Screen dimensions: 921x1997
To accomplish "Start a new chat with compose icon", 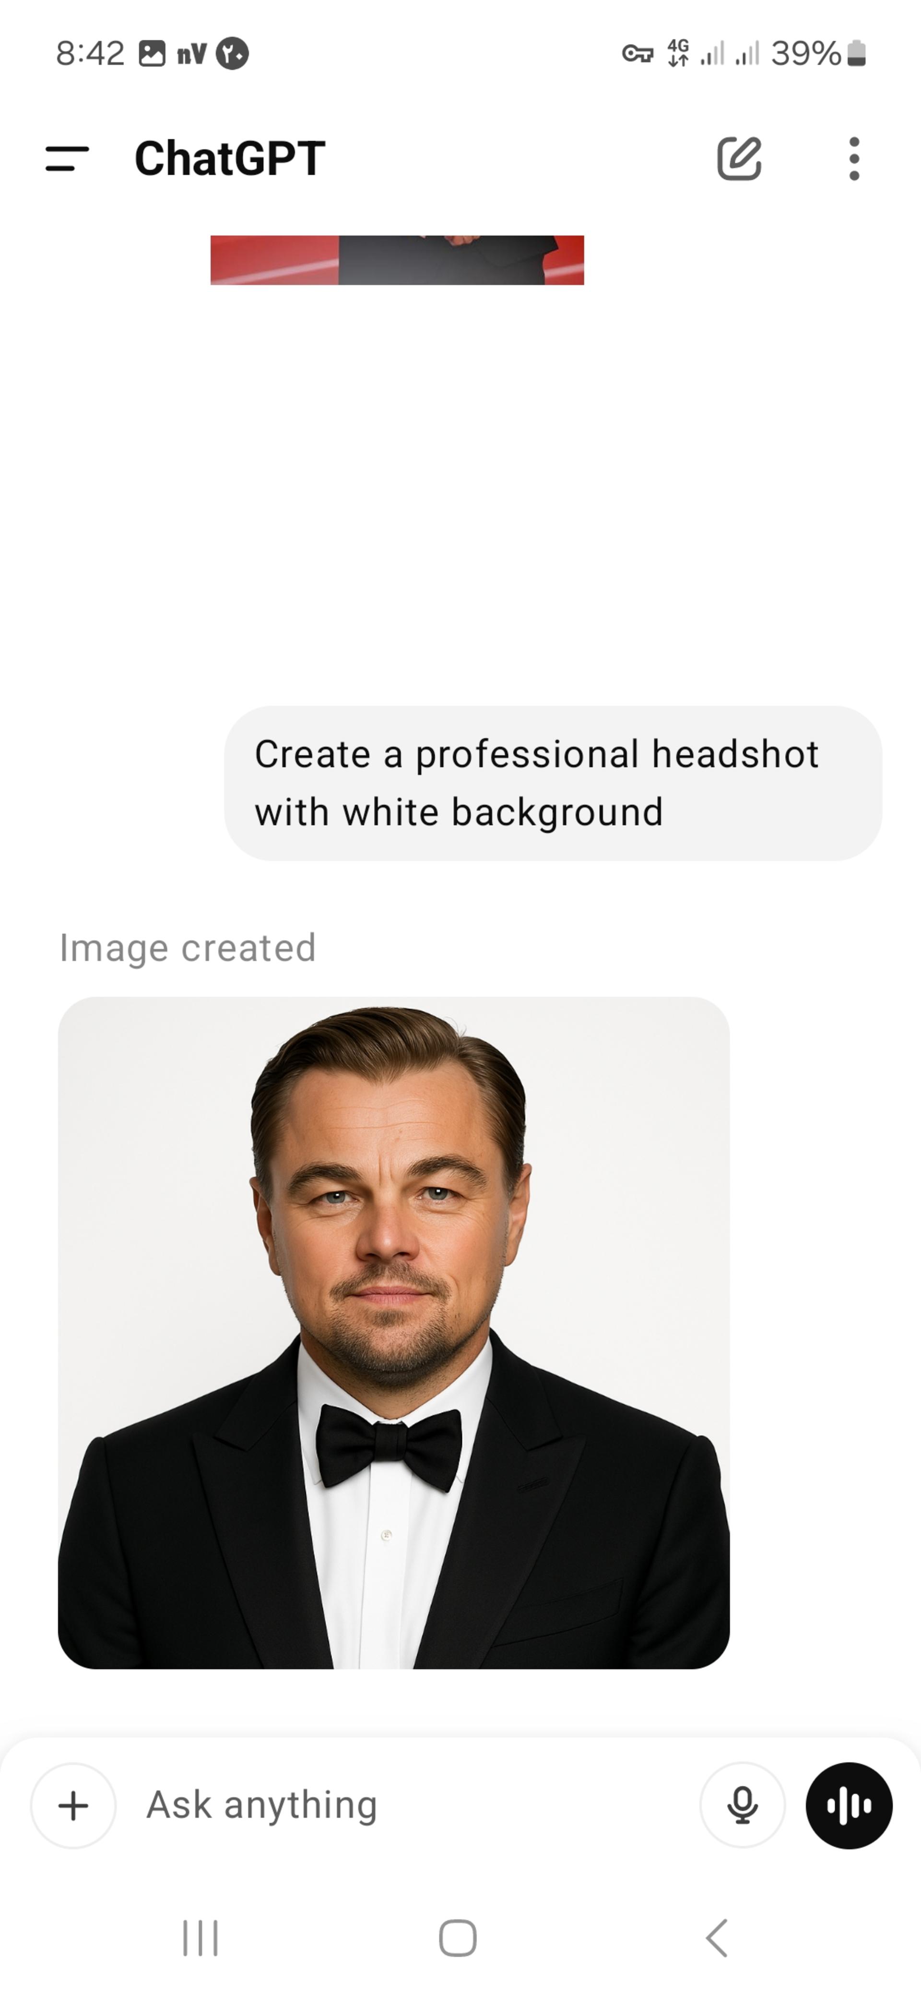I will coord(739,159).
